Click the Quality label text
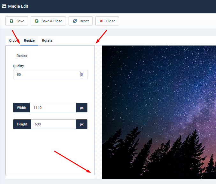 [x=18, y=66]
